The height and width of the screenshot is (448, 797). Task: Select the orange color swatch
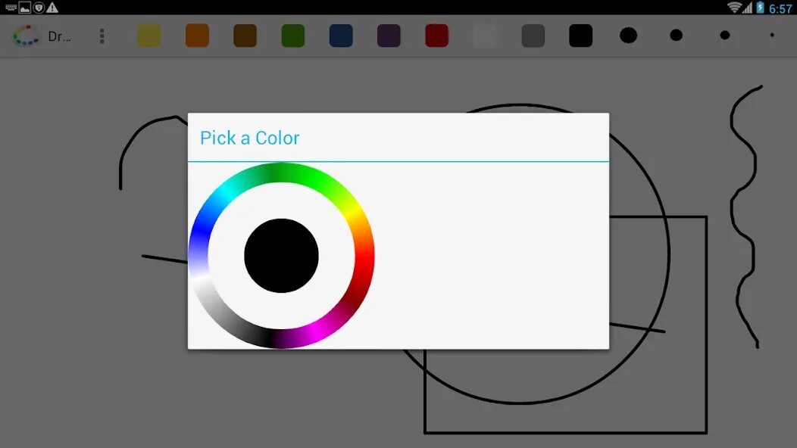pos(197,36)
